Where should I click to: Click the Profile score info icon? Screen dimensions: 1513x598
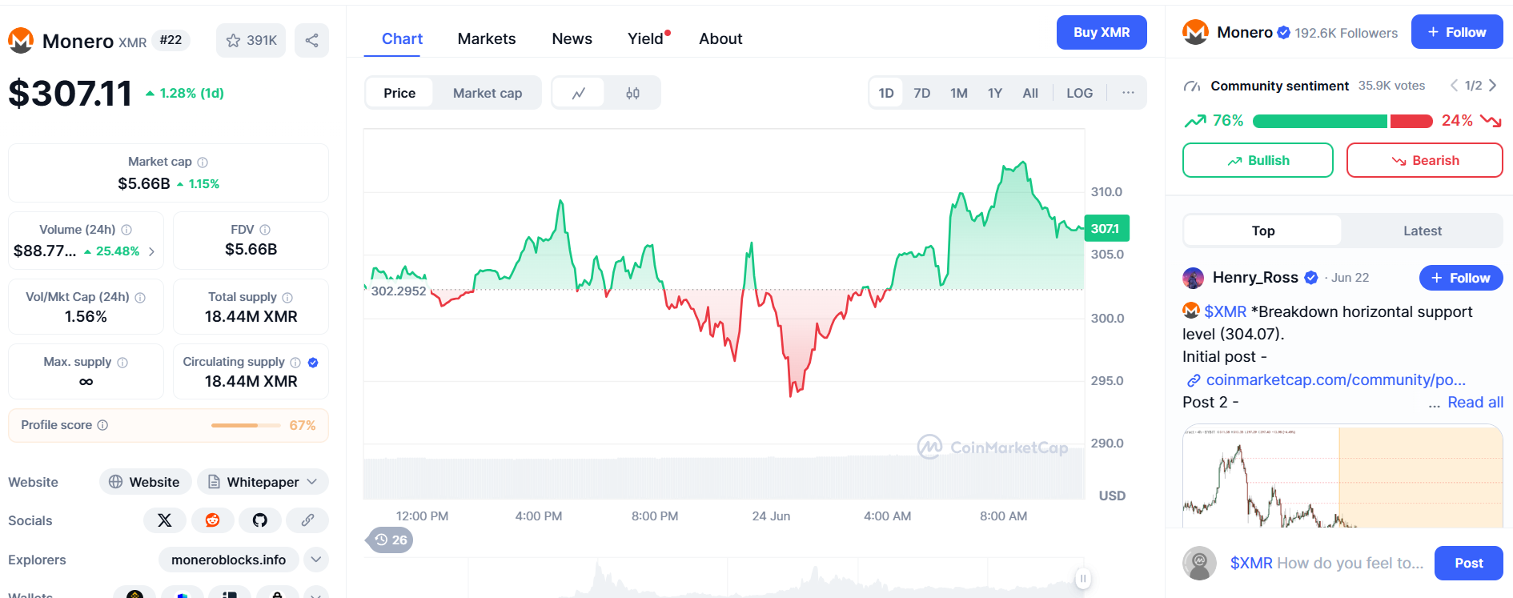102,425
